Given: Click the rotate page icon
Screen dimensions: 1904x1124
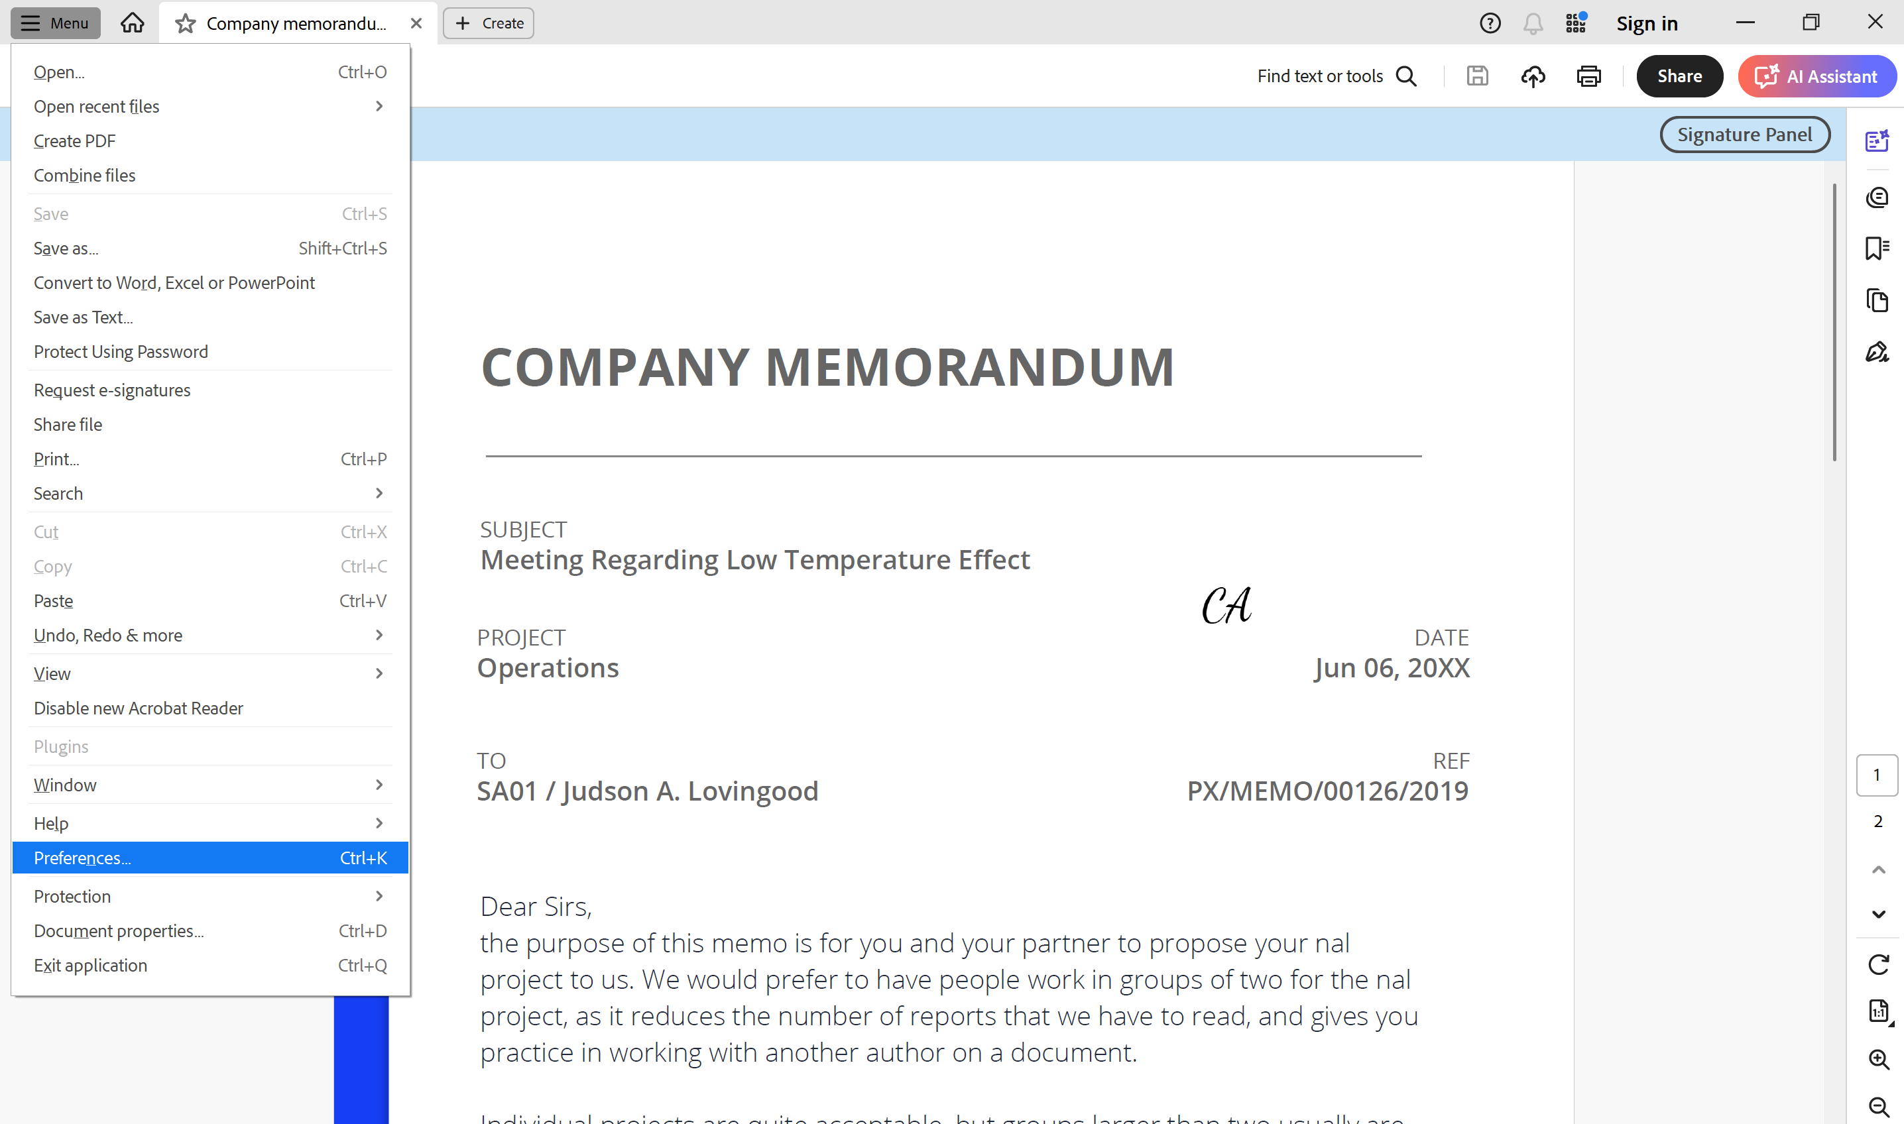Looking at the screenshot, I should (1877, 965).
